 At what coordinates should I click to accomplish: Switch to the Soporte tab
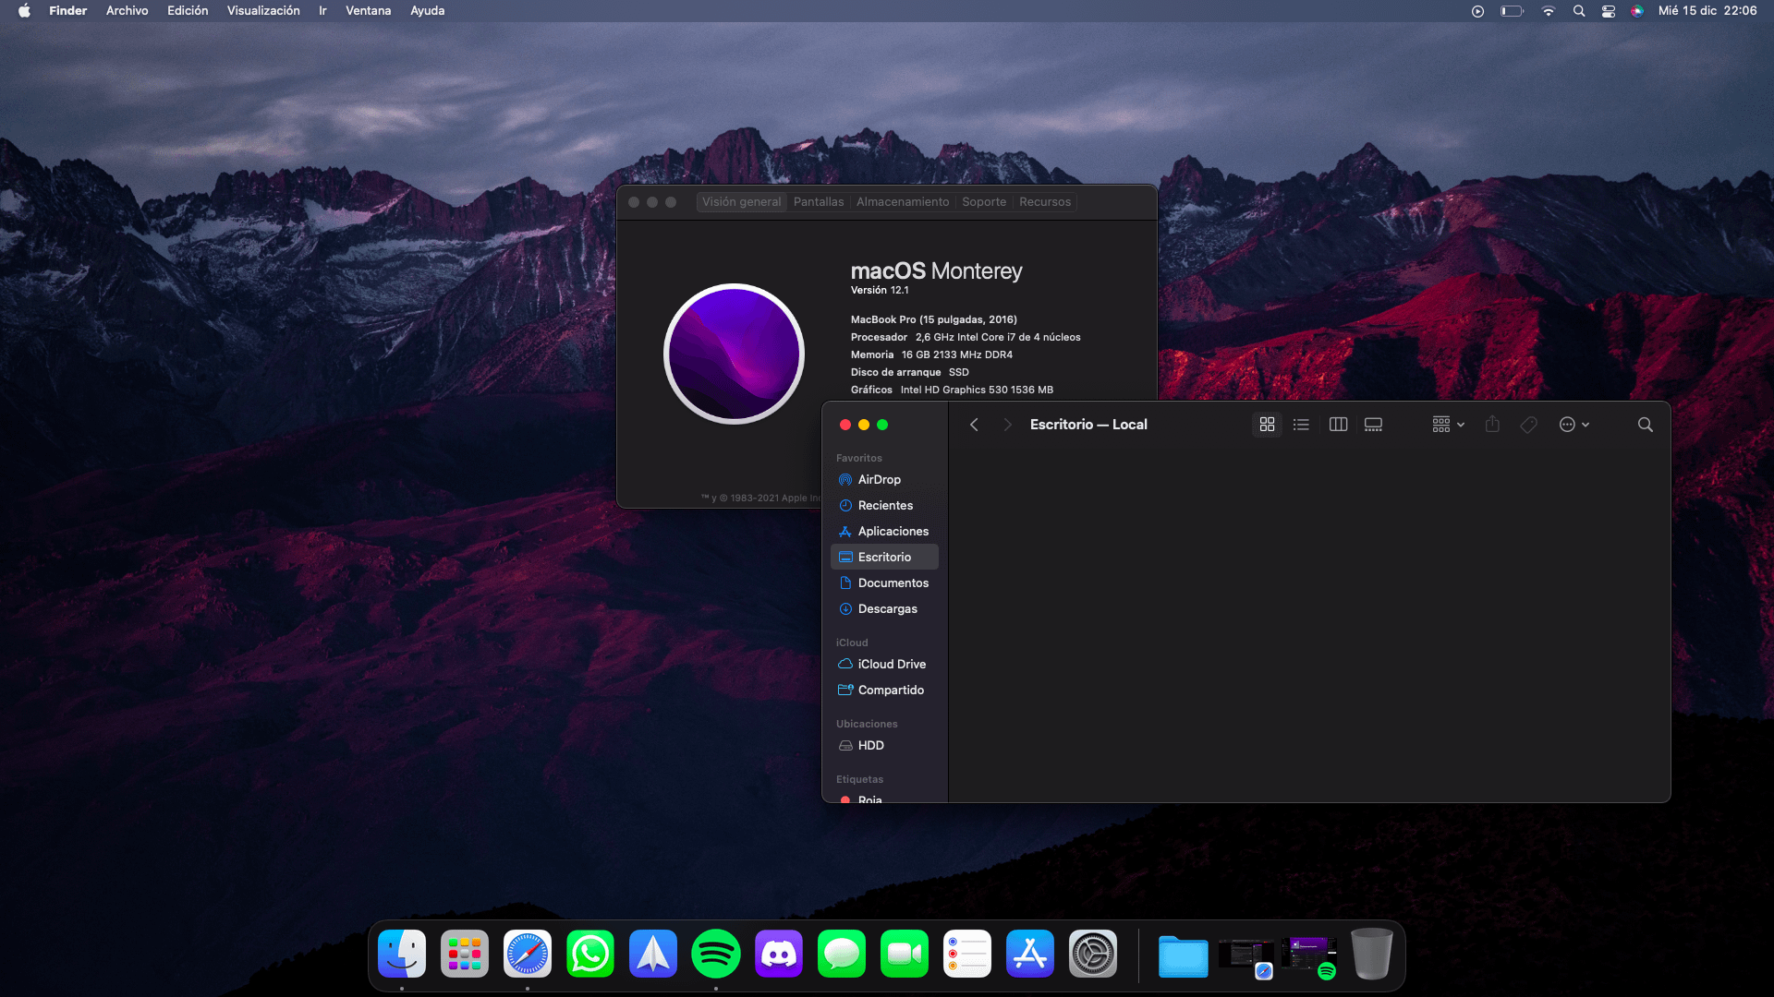984,202
